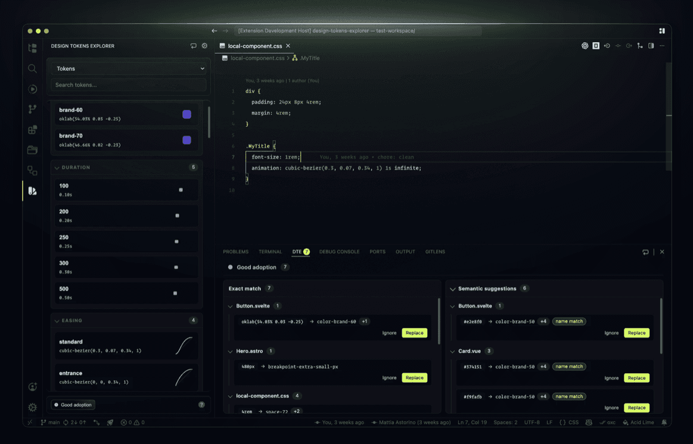Collapse Button.svelte under Exact match
The height and width of the screenshot is (444, 693).
click(x=230, y=307)
